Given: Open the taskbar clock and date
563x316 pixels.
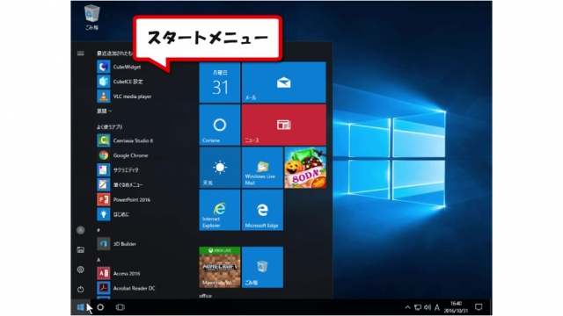Looking at the screenshot, I should pyautogui.click(x=456, y=307).
